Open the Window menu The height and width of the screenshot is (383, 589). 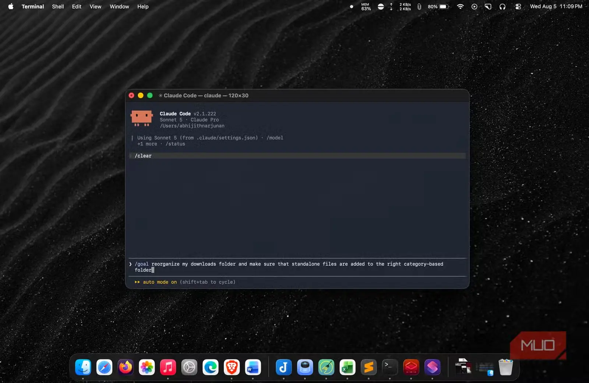(x=119, y=7)
